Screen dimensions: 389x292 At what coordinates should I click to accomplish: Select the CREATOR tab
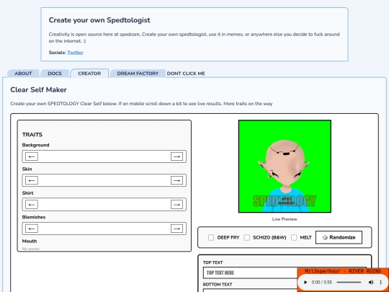click(89, 74)
